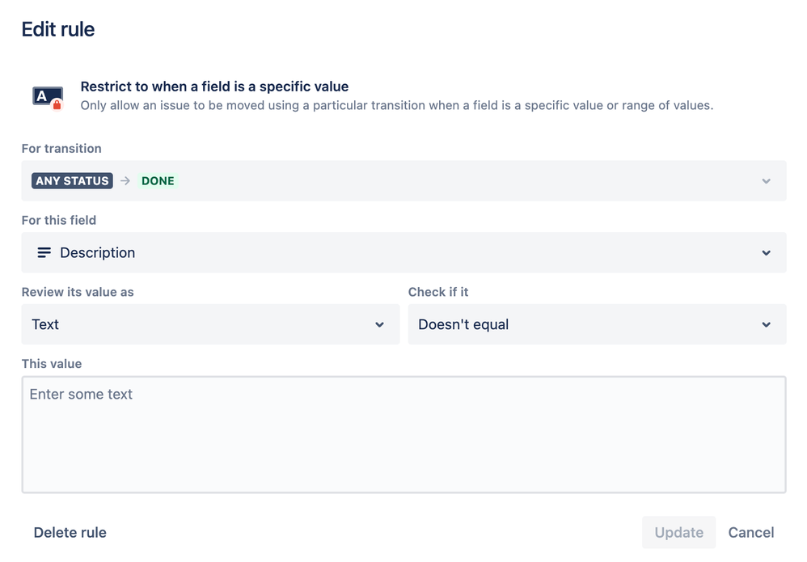
Task: Open the Check if it dropdown arrow
Action: (x=766, y=325)
